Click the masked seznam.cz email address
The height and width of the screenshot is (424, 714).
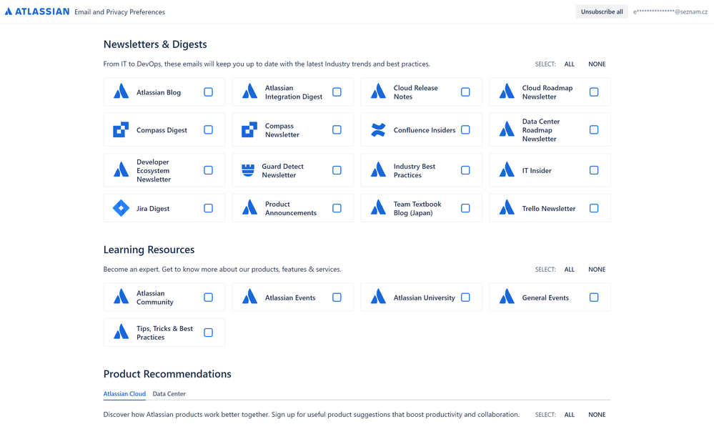click(670, 12)
